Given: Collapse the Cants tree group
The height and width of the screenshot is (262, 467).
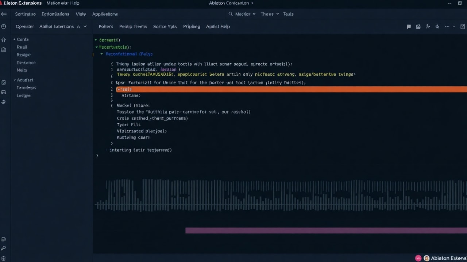Looking at the screenshot, I should pos(14,39).
